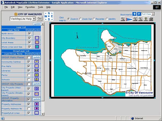The image size is (162, 121).
Task: Click the Libraries layer symbol icon
Action: pyautogui.click(x=37, y=71)
